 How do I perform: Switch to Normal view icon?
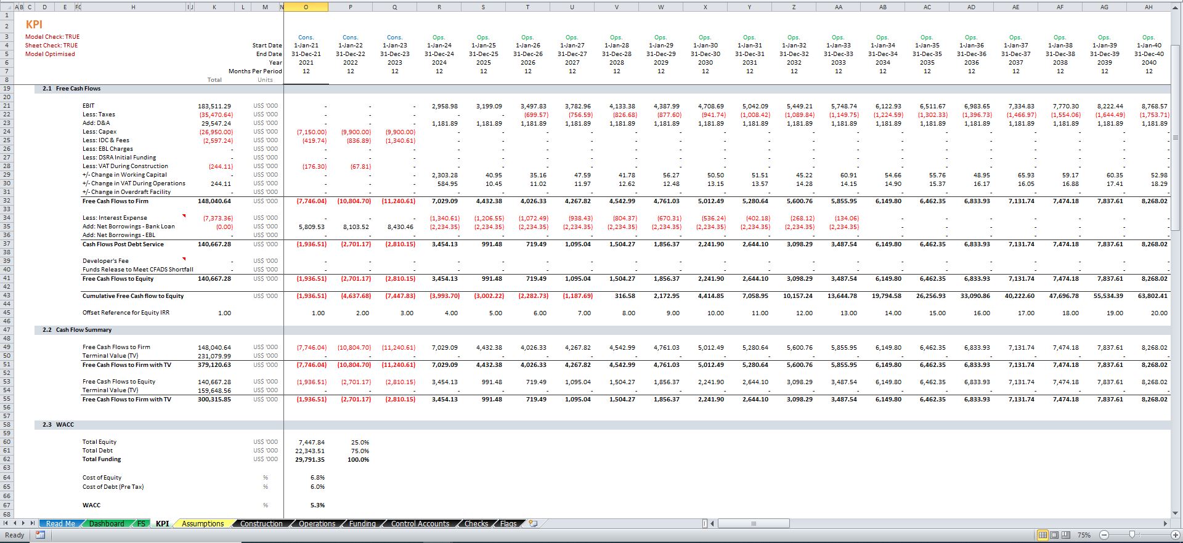point(1043,535)
